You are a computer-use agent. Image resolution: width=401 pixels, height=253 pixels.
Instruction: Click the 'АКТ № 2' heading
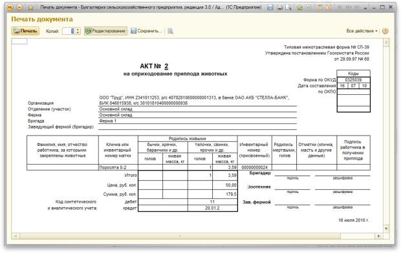tap(154, 66)
